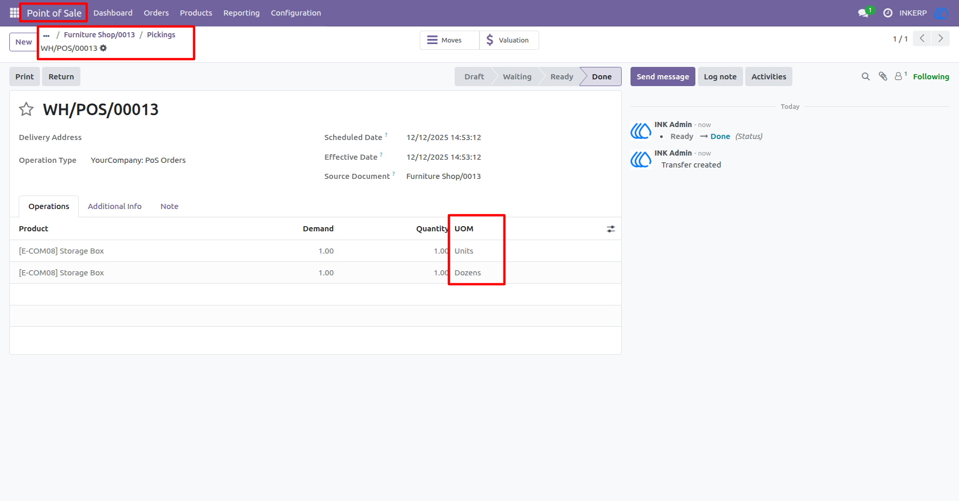
Task: Open the Dashboard menu
Action: (x=113, y=13)
